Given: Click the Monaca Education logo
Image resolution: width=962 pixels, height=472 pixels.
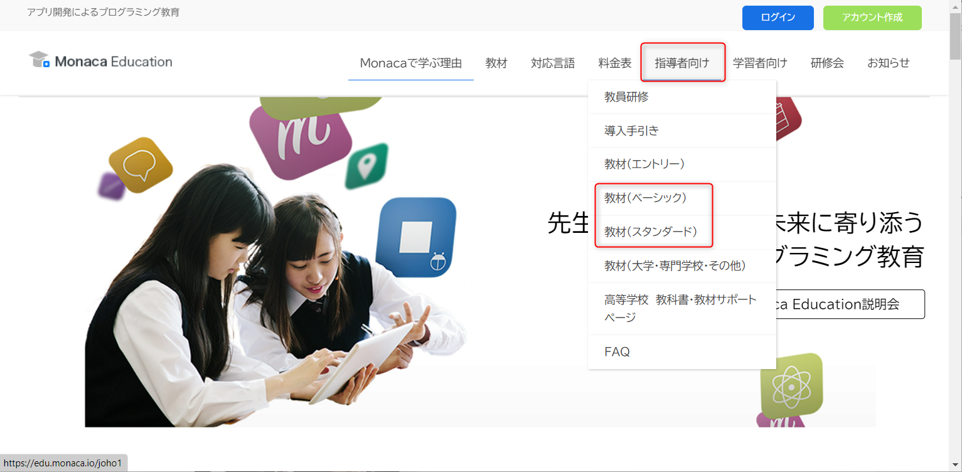Looking at the screenshot, I should pos(100,60).
